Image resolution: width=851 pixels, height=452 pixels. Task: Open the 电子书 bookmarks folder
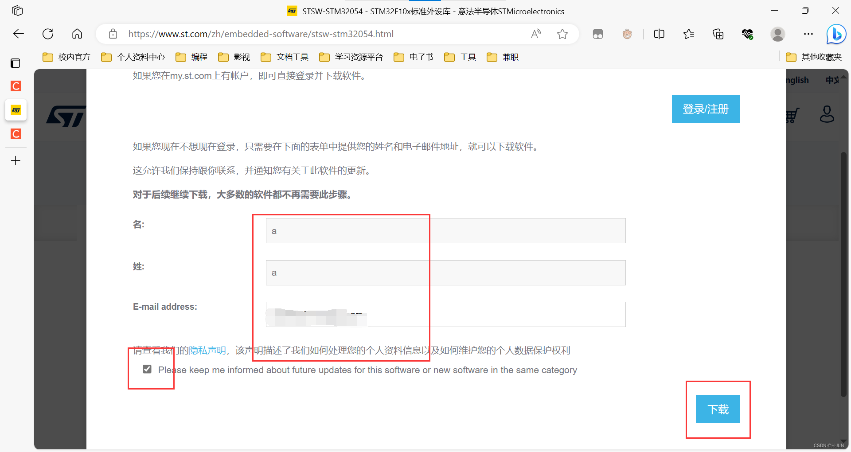414,57
